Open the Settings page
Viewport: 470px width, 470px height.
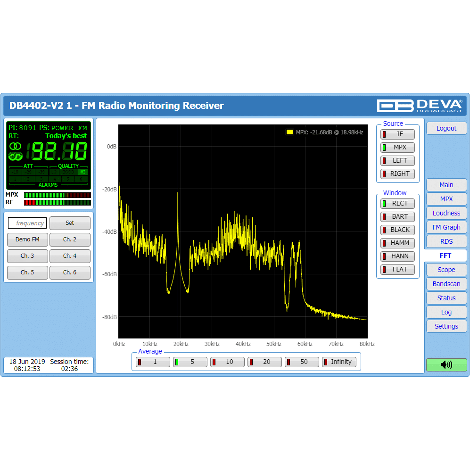coord(446,326)
